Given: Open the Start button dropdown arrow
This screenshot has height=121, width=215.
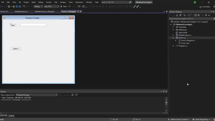Looking at the screenshot, I should point(68,6).
